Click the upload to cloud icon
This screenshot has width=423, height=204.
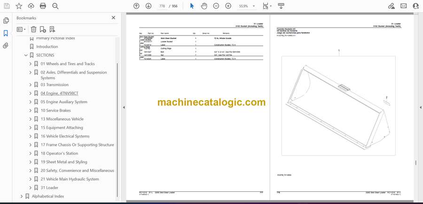click(31, 6)
